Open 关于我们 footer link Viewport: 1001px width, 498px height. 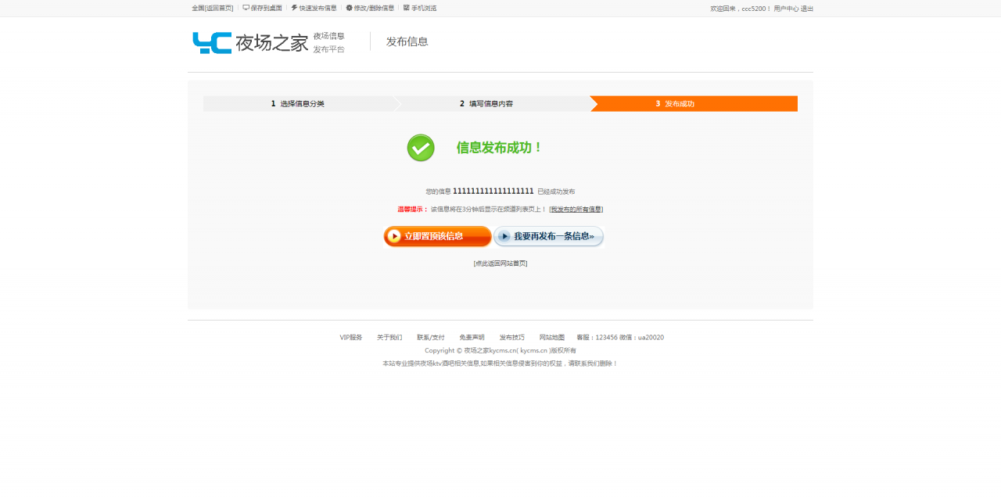click(389, 338)
